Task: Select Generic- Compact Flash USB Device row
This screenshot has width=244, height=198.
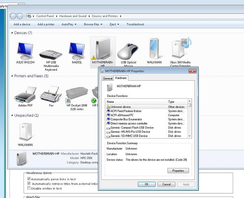Action: pos(146,127)
